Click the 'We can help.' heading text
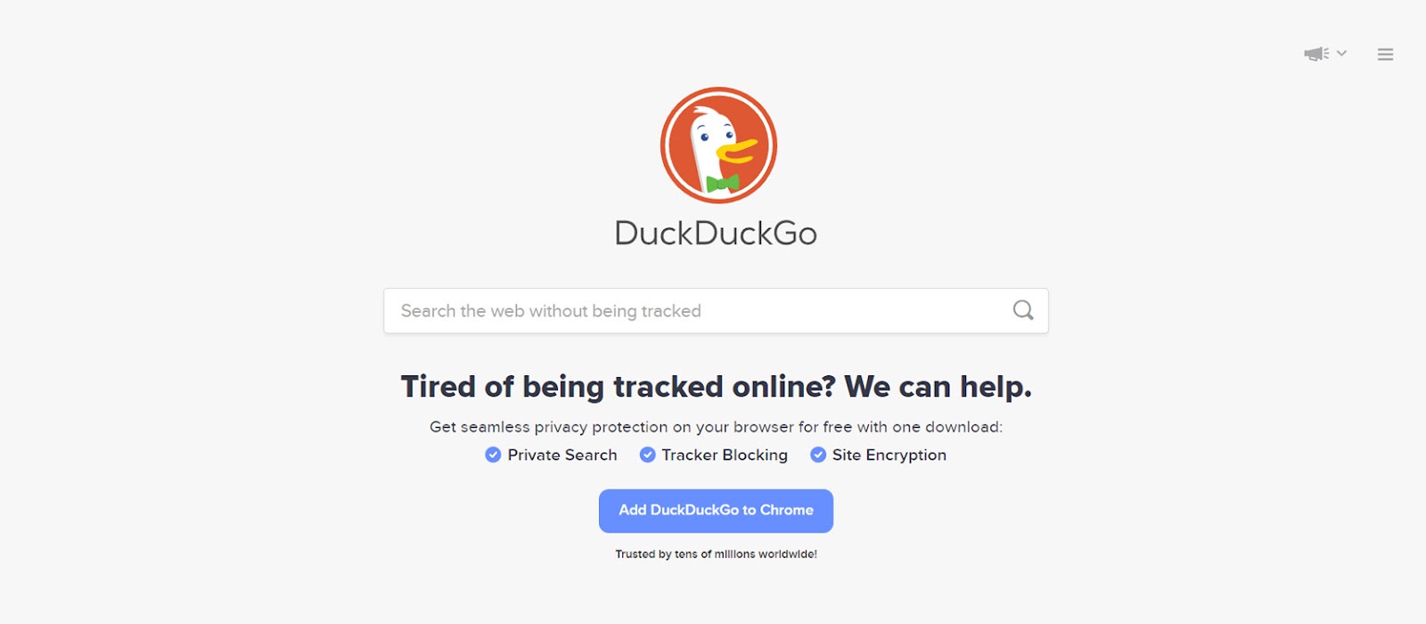 (938, 387)
